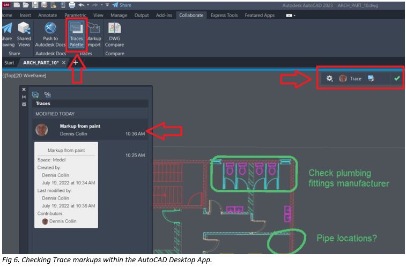The height and width of the screenshot is (267, 406).
Task: Click the user avatar in the Trace toolbar
Action: click(343, 78)
